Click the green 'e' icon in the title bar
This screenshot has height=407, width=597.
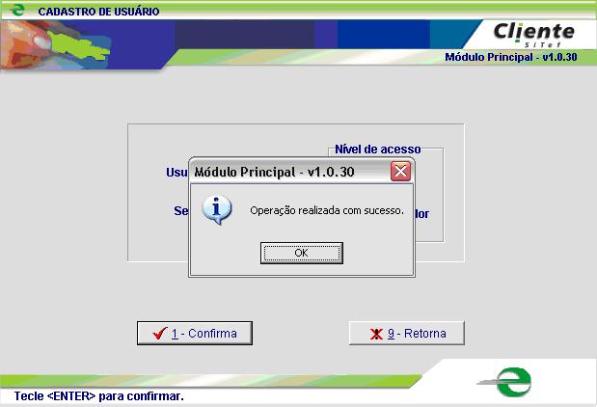point(15,12)
